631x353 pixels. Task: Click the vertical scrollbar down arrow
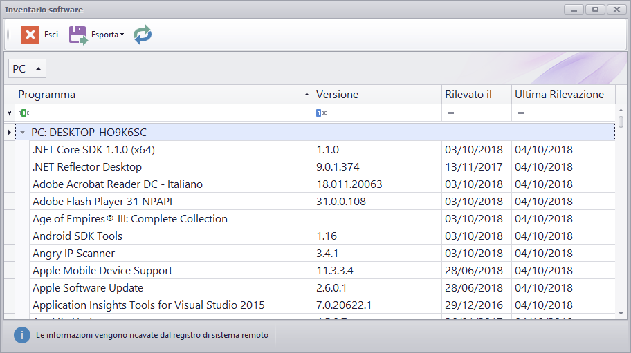[x=621, y=314]
